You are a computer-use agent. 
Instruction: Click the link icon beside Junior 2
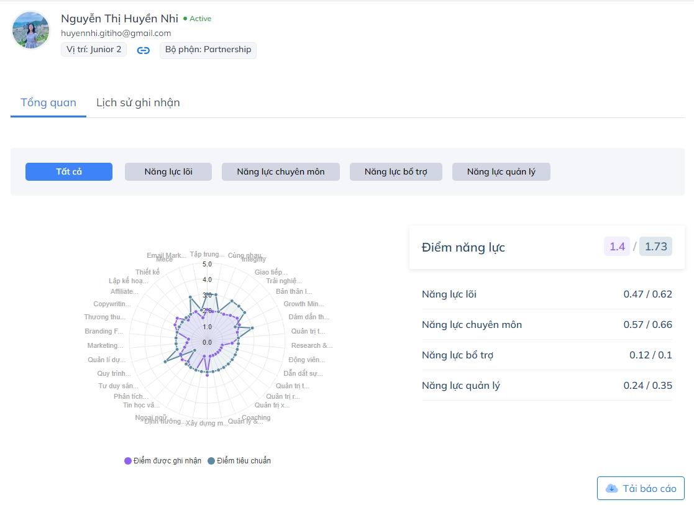[x=144, y=50]
